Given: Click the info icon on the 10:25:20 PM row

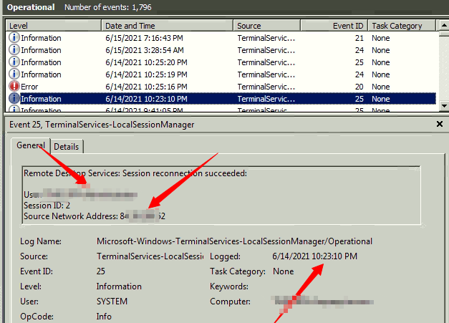Looking at the screenshot, I should click(14, 62).
